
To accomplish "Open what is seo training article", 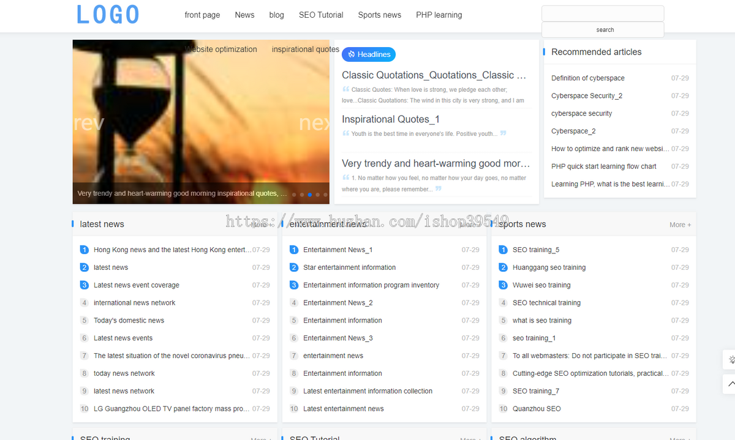I will tap(542, 321).
